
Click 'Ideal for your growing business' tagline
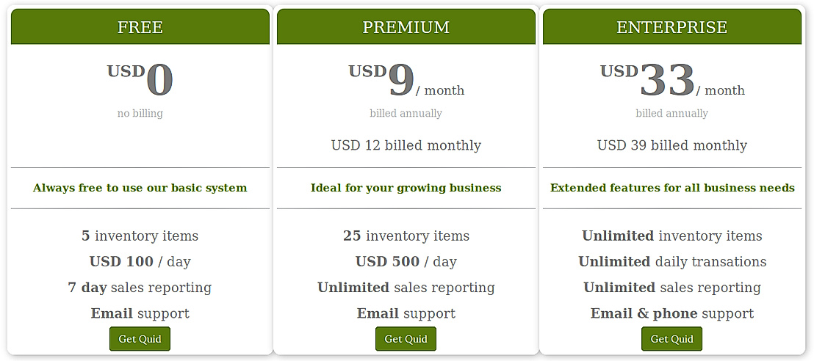click(406, 188)
